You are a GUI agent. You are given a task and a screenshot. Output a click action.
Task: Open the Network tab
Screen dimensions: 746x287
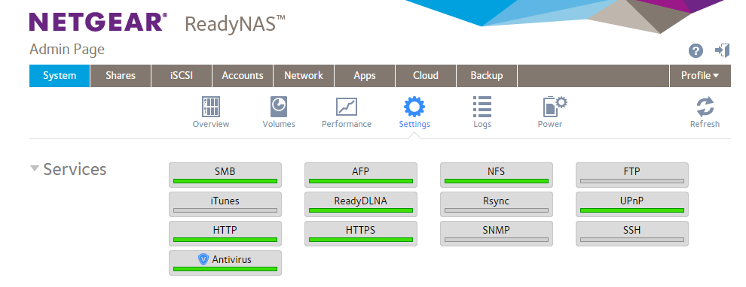pos(304,76)
